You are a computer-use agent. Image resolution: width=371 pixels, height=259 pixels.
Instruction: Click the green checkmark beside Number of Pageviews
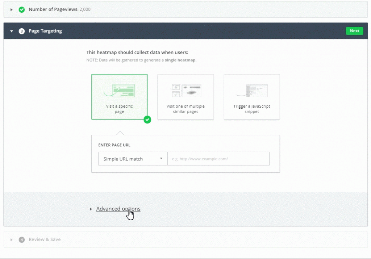[x=21, y=9]
